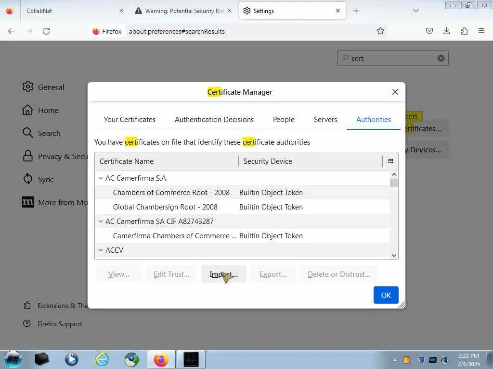Click the View... button

119,274
